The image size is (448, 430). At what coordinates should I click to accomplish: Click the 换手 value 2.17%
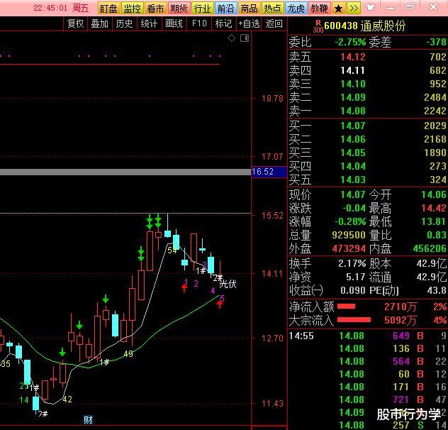pos(352,263)
